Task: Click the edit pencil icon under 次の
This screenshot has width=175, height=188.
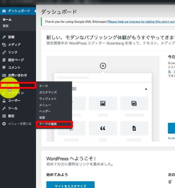Action: tap(170, 182)
